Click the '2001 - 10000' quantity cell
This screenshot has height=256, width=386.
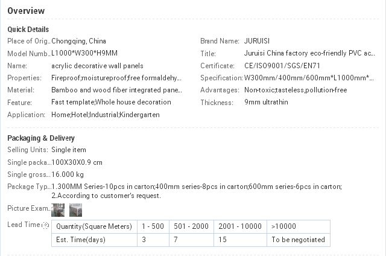click(240, 226)
